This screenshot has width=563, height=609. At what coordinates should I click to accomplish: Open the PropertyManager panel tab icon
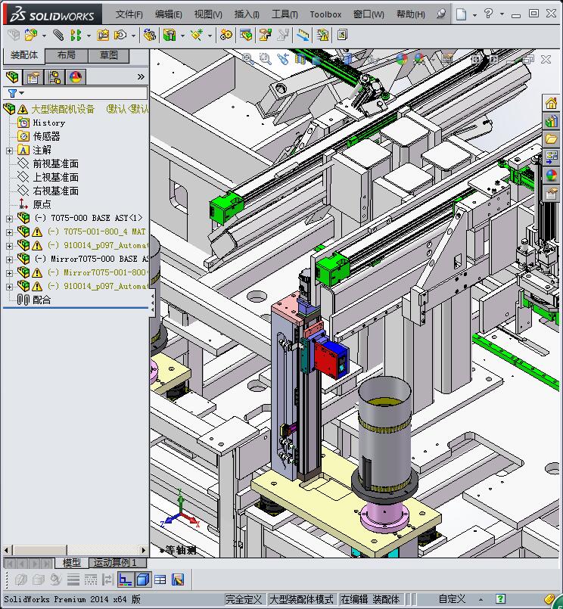pos(33,77)
